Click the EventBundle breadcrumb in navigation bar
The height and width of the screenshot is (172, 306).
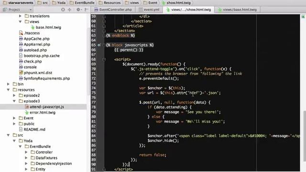tap(82, 3)
